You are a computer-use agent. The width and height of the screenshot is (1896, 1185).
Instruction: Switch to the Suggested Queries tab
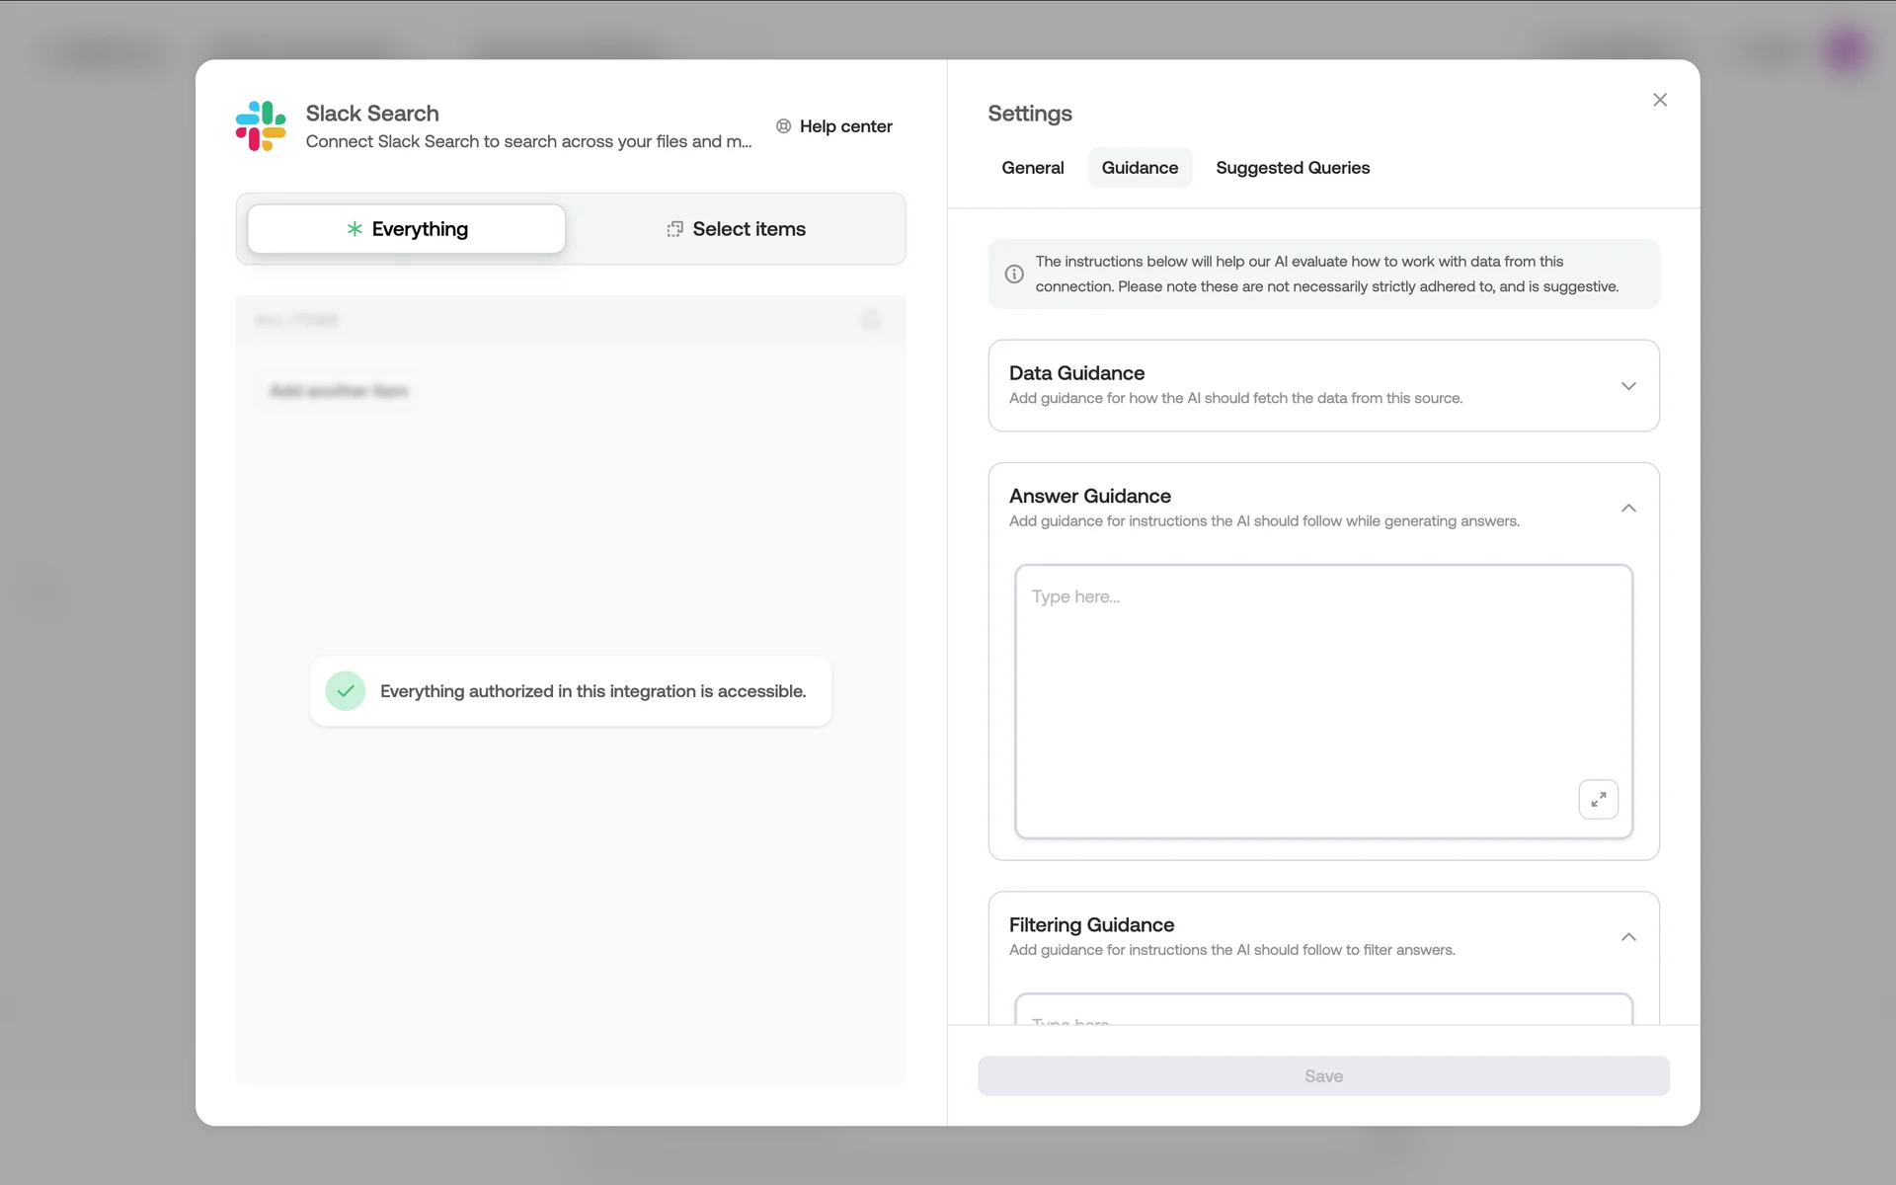(1292, 168)
